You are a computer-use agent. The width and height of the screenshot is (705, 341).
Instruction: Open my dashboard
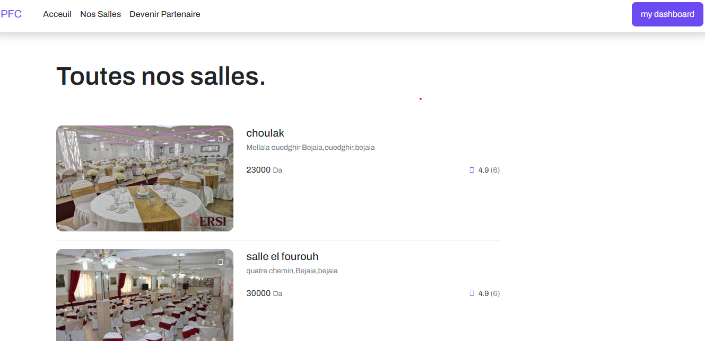point(667,14)
